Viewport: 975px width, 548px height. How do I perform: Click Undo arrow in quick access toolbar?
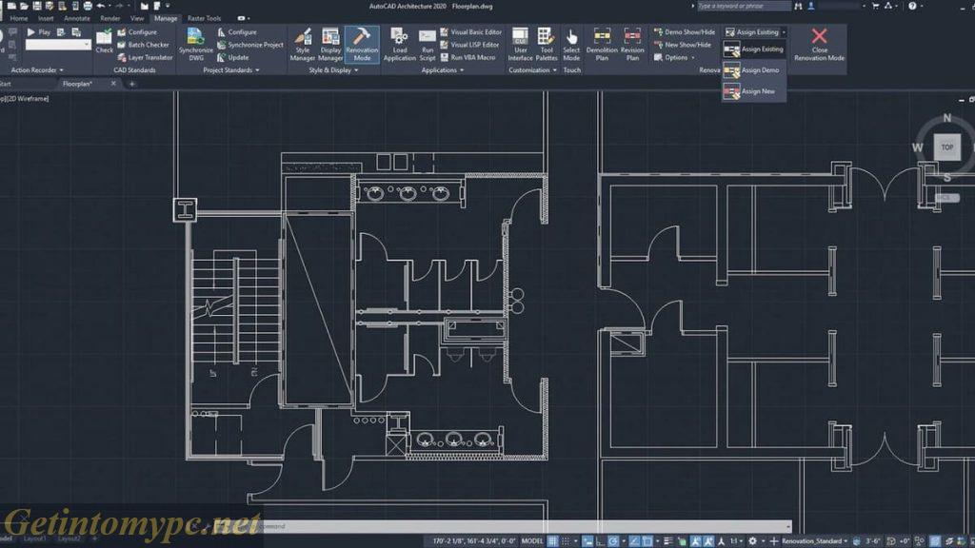click(x=101, y=6)
